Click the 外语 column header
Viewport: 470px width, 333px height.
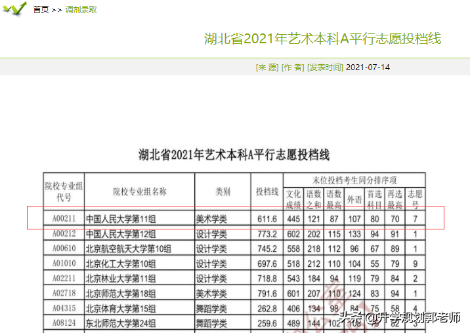[x=354, y=199]
